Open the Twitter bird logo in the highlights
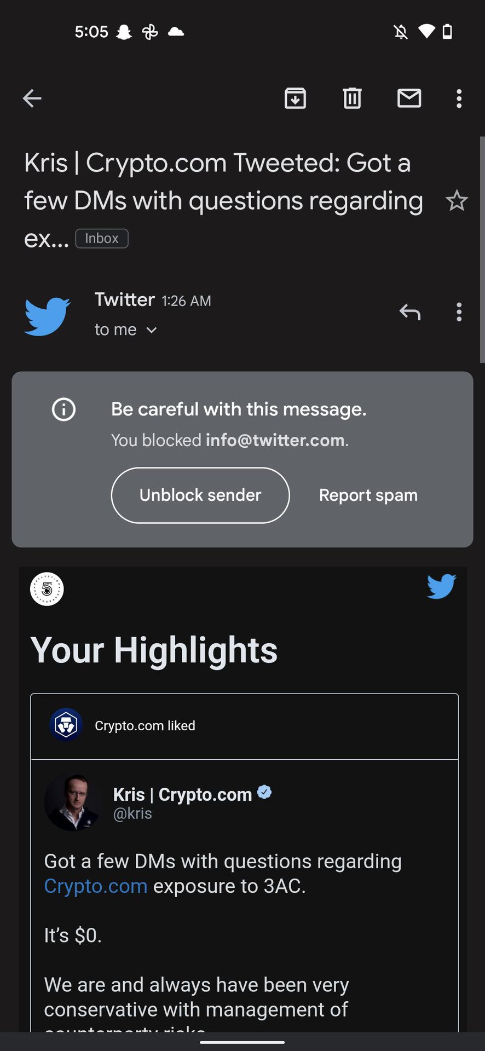This screenshot has width=485, height=1051. (441, 587)
